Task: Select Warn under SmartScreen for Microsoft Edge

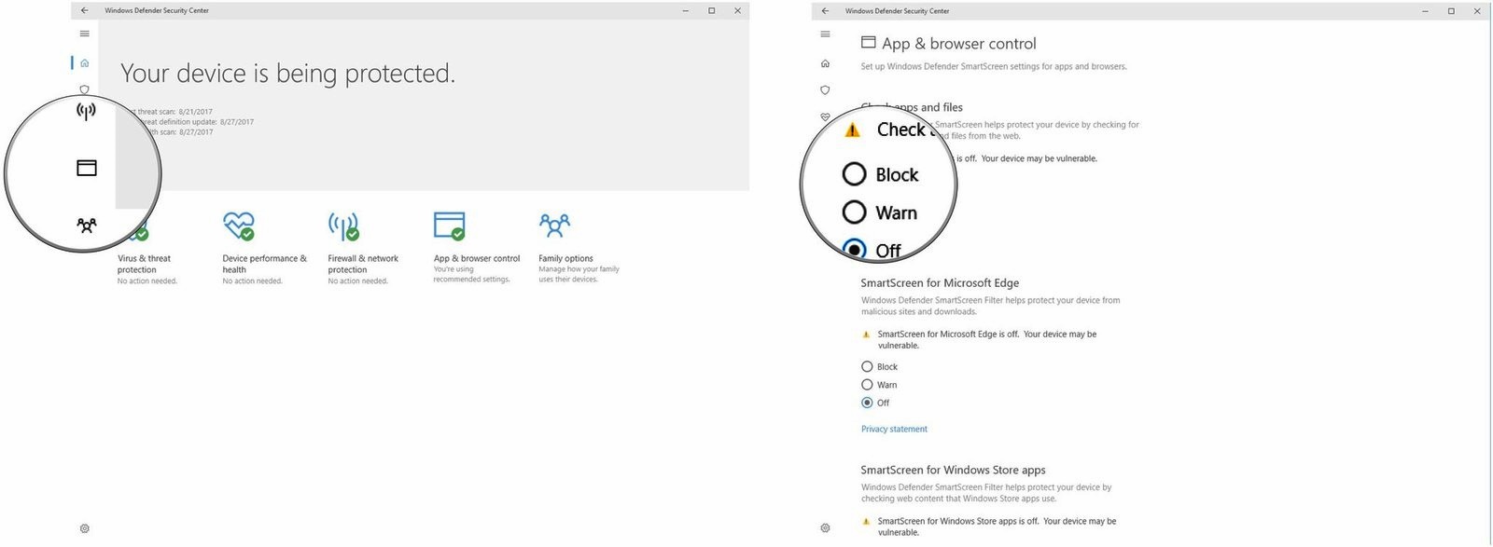Action: 867,385
